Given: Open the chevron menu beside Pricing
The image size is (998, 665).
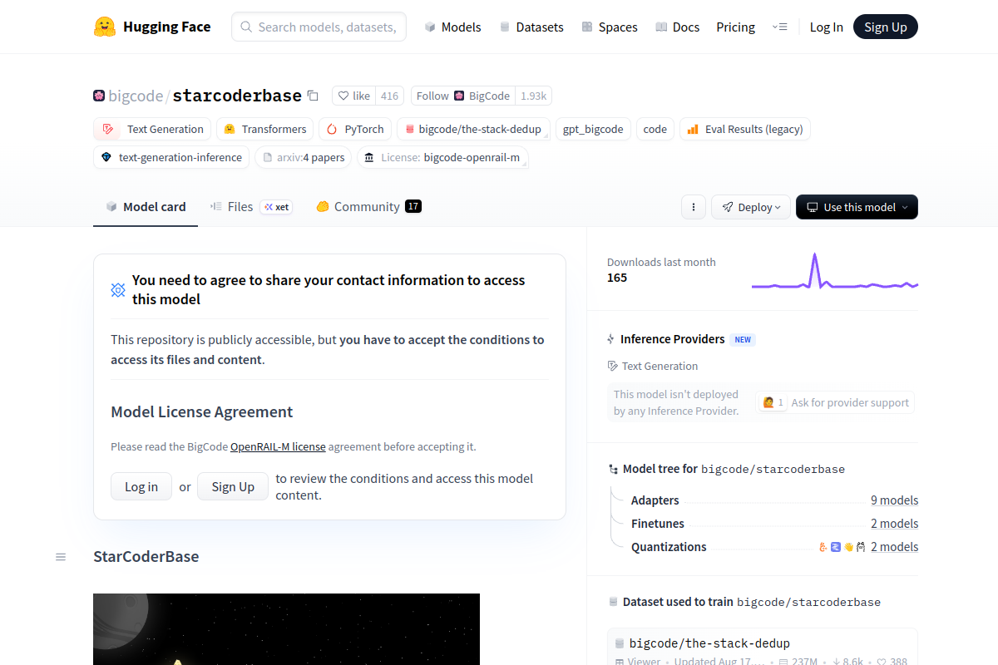Looking at the screenshot, I should [780, 27].
